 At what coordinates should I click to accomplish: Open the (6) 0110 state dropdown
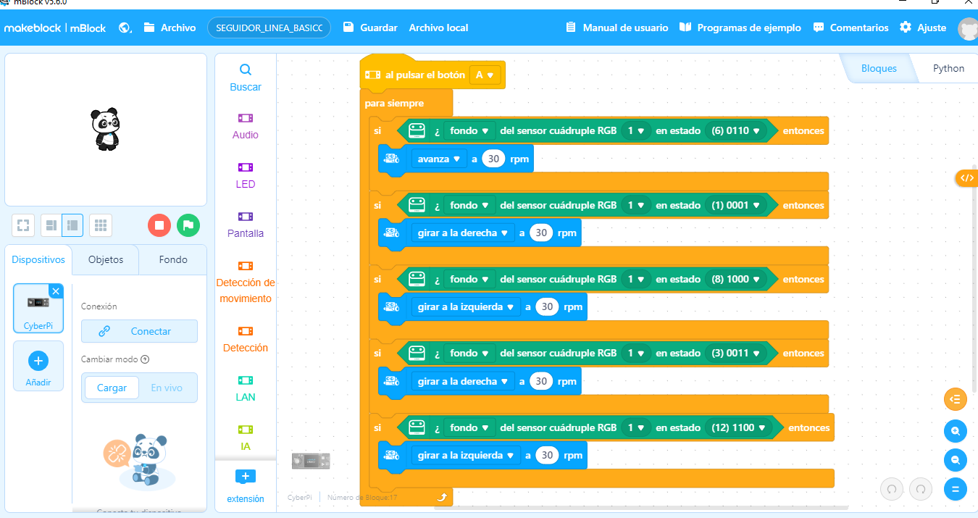click(x=735, y=131)
